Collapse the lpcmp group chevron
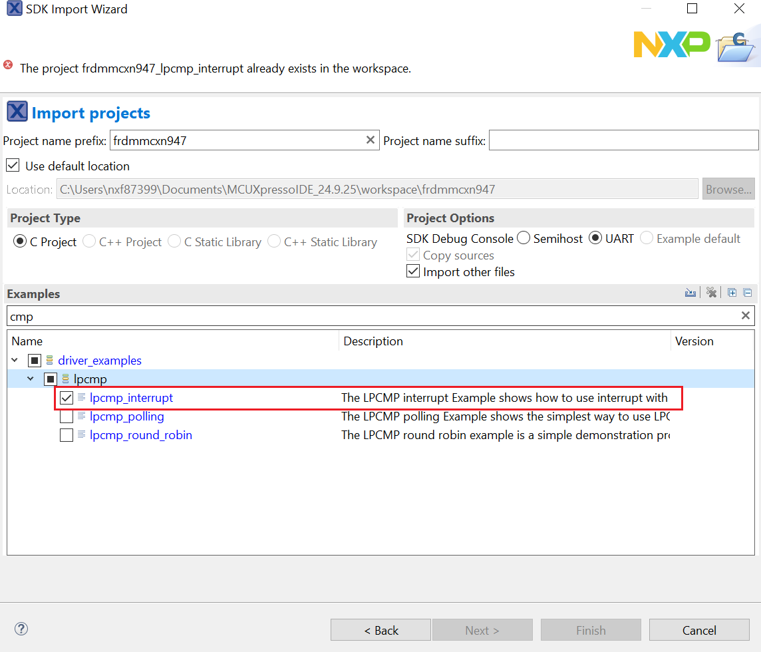This screenshot has height=652, width=761. point(30,378)
